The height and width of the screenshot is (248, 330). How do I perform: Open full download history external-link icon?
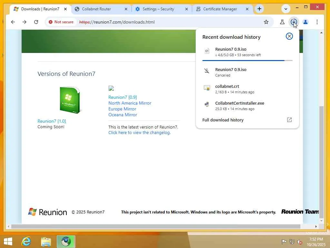(289, 120)
